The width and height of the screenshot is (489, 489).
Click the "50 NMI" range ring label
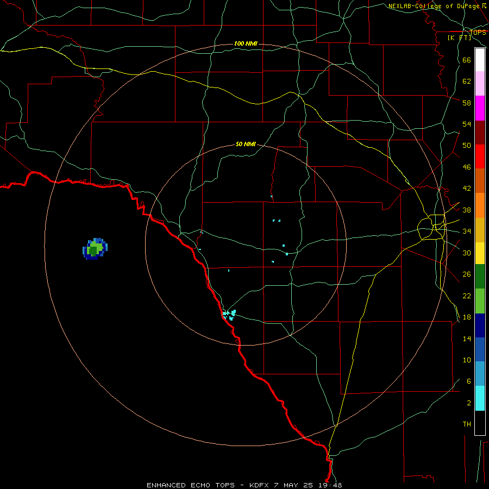pos(246,144)
